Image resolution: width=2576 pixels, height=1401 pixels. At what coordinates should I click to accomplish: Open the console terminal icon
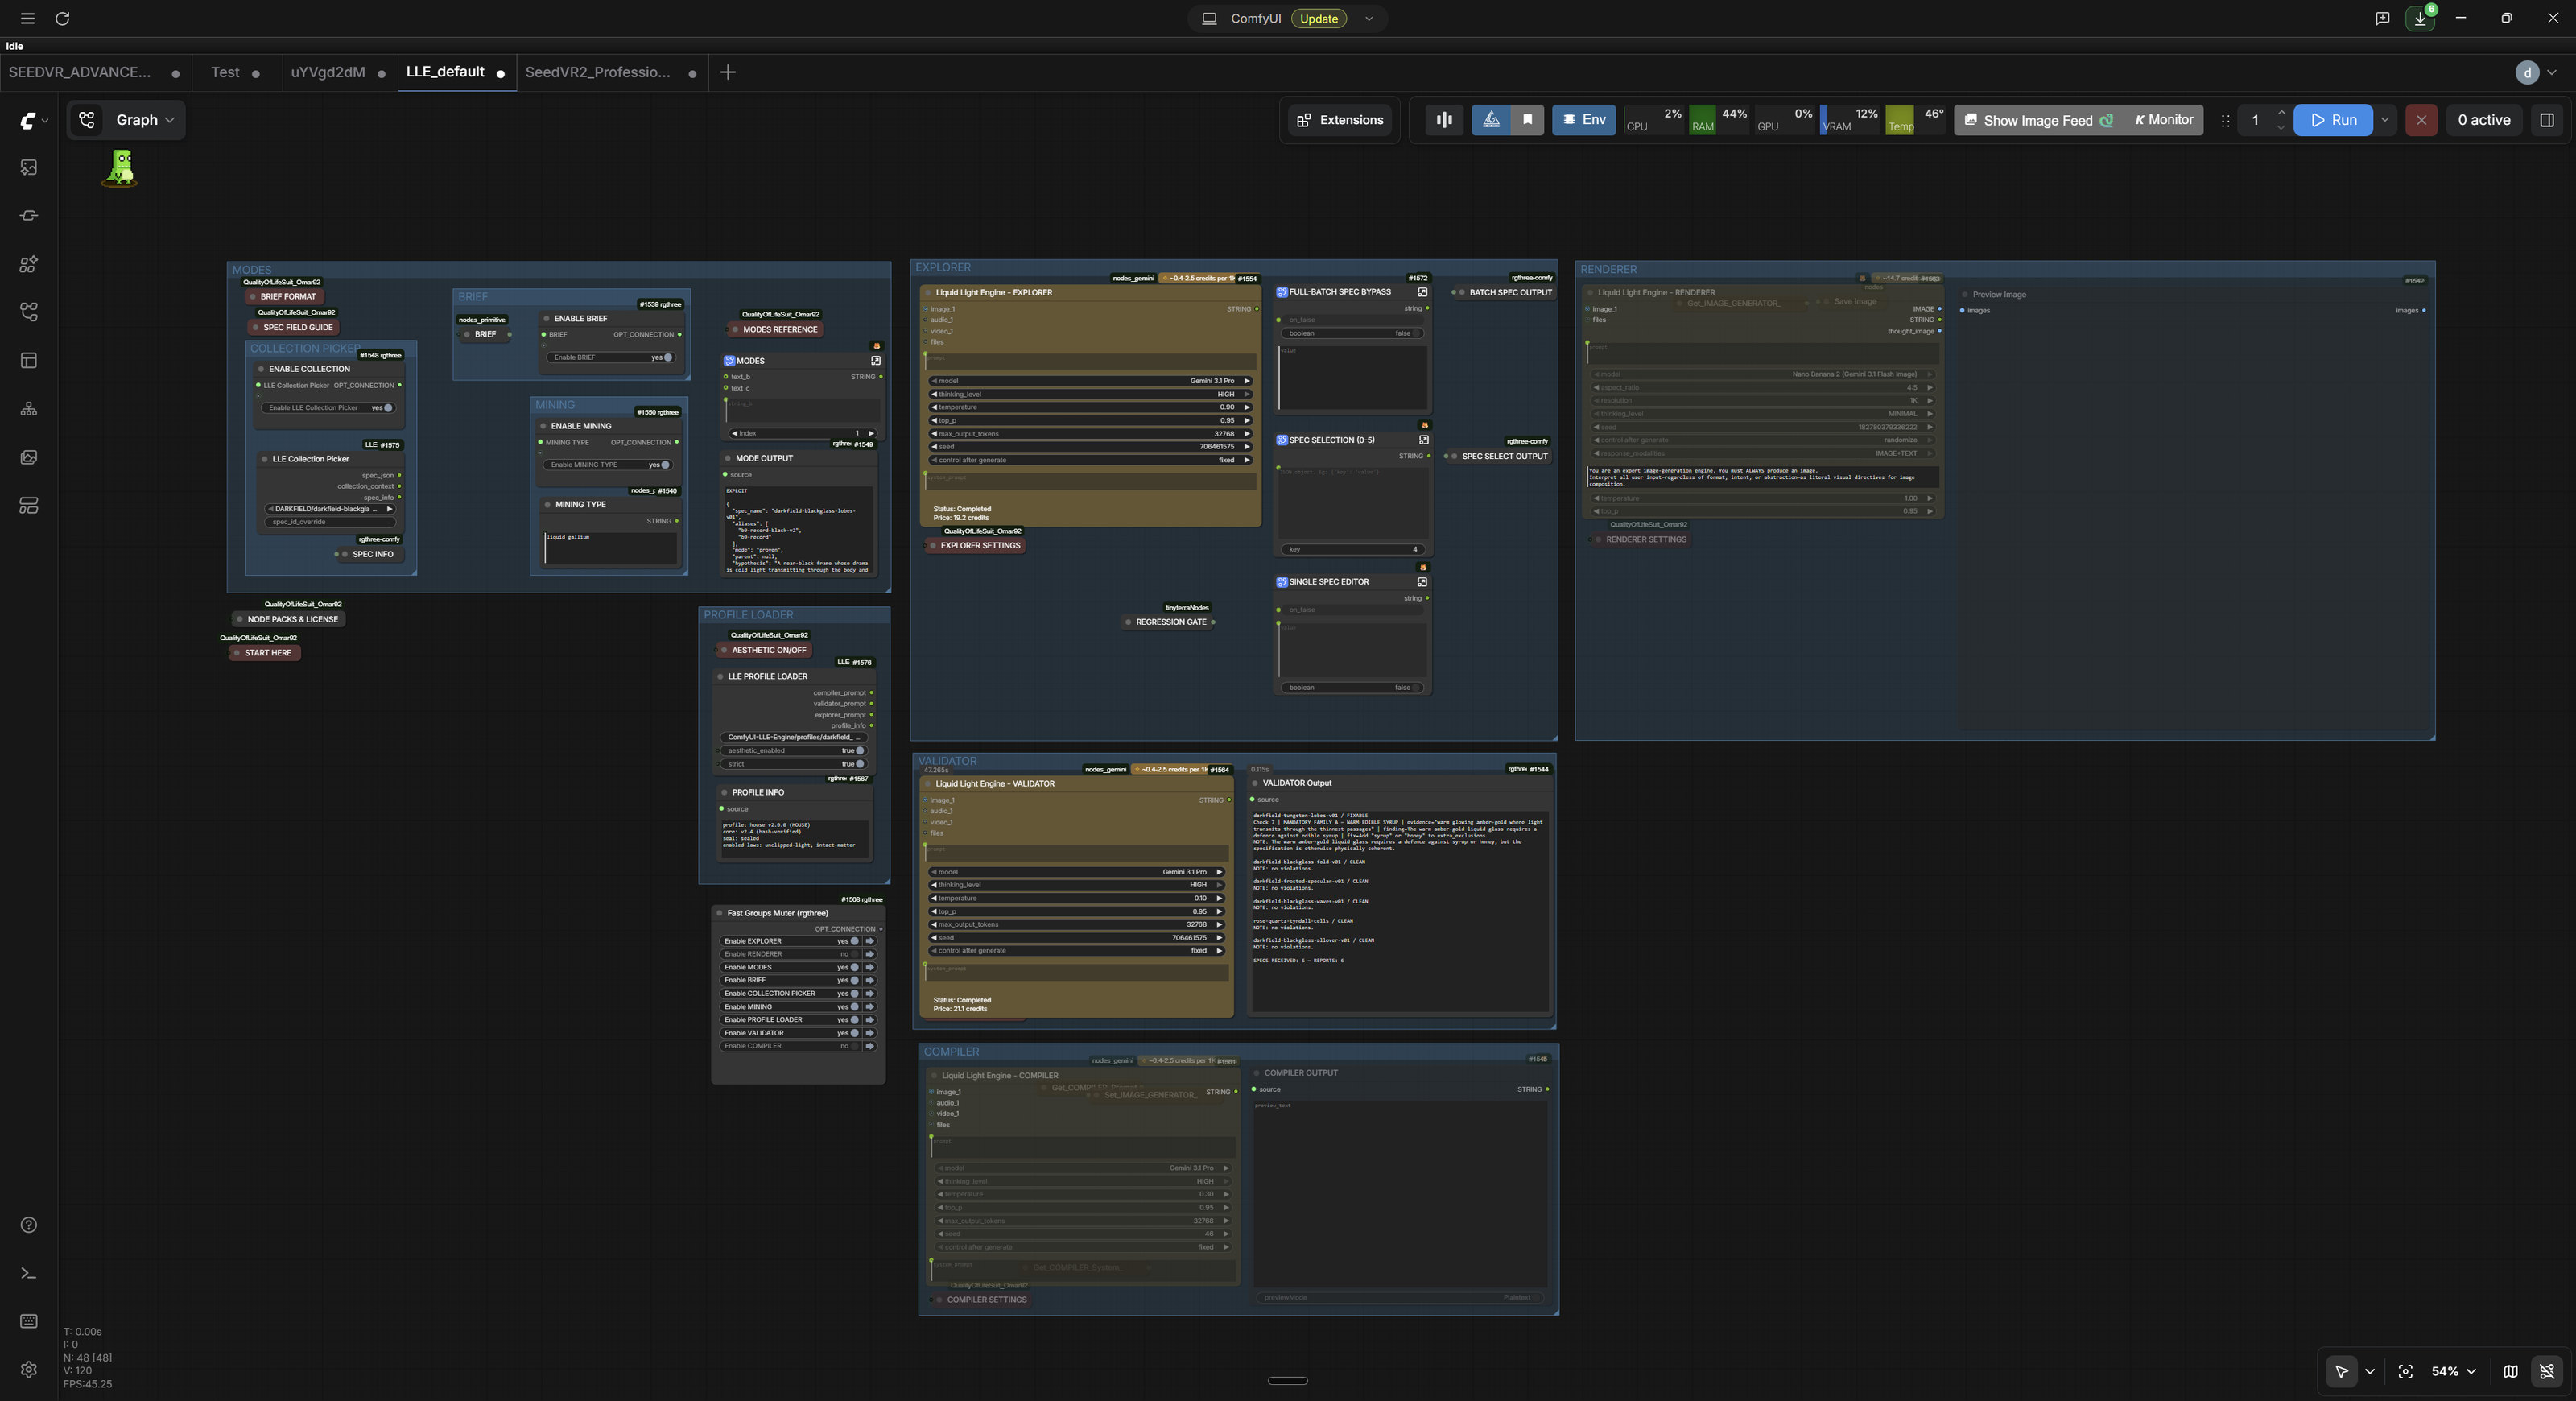29,1273
